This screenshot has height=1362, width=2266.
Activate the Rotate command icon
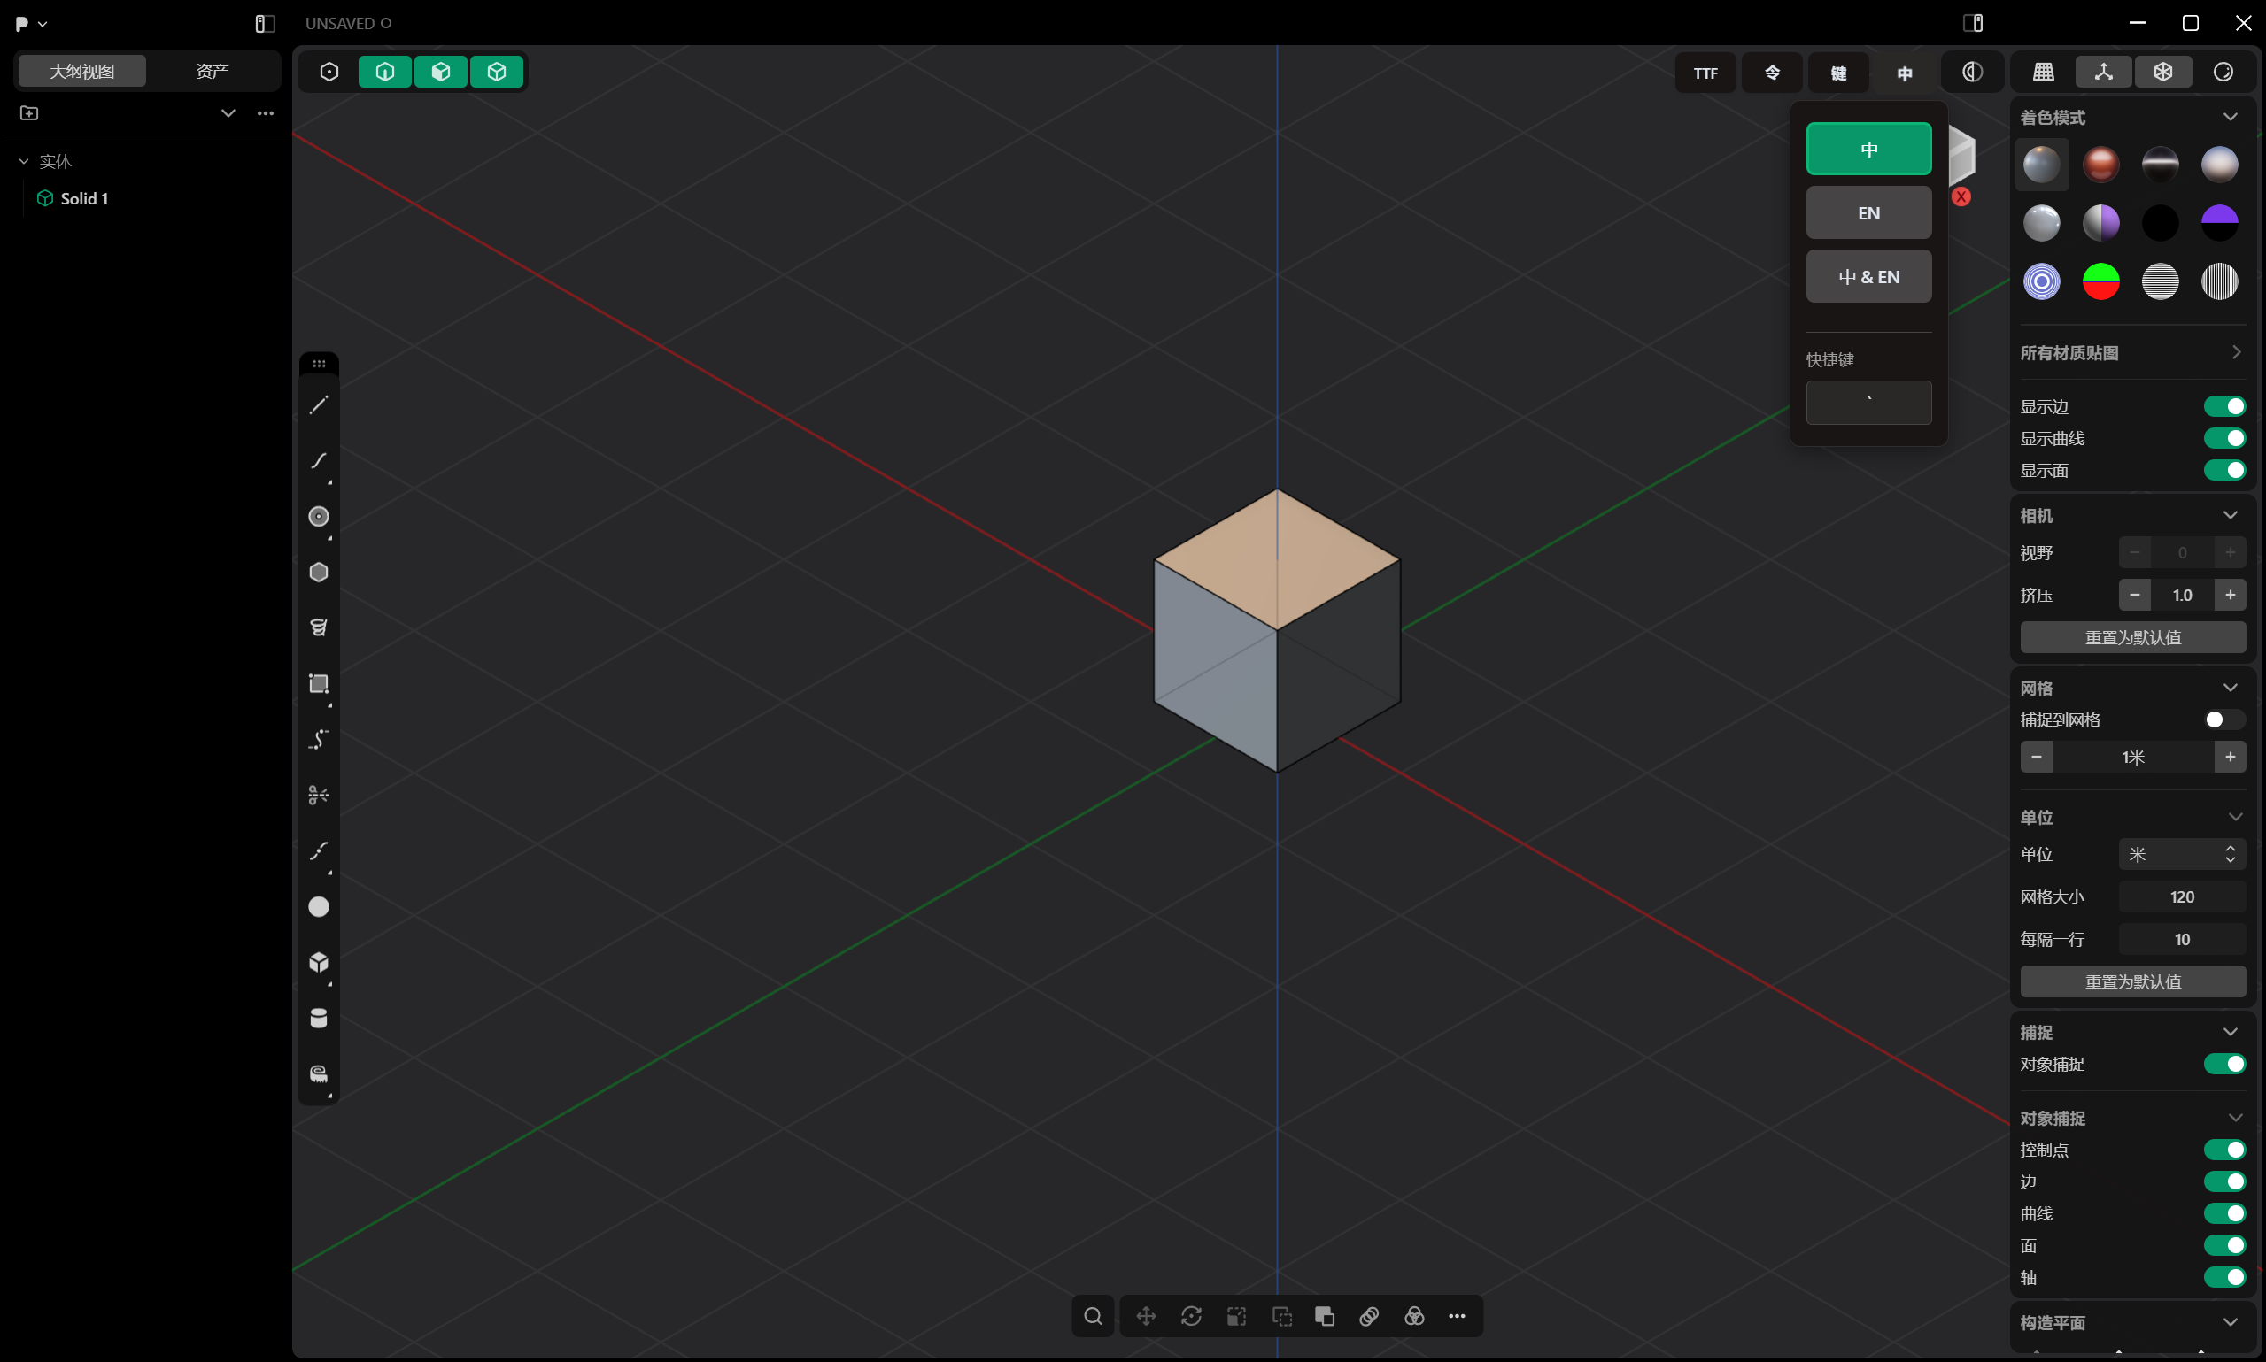click(1191, 1316)
